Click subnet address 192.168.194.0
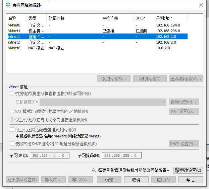Image resolution: width=209 pixels, height=189 pixels. click(x=168, y=25)
